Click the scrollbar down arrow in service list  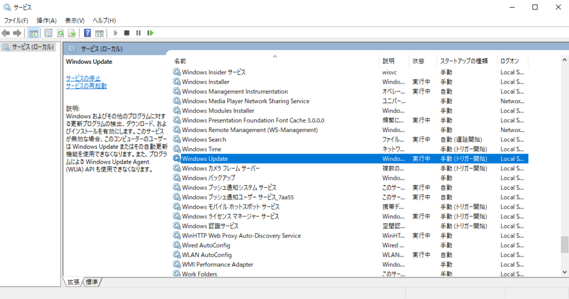[565, 272]
